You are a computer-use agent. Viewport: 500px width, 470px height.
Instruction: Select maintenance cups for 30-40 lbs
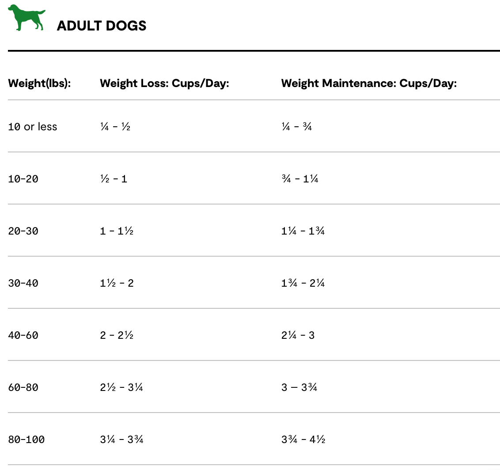[303, 283]
